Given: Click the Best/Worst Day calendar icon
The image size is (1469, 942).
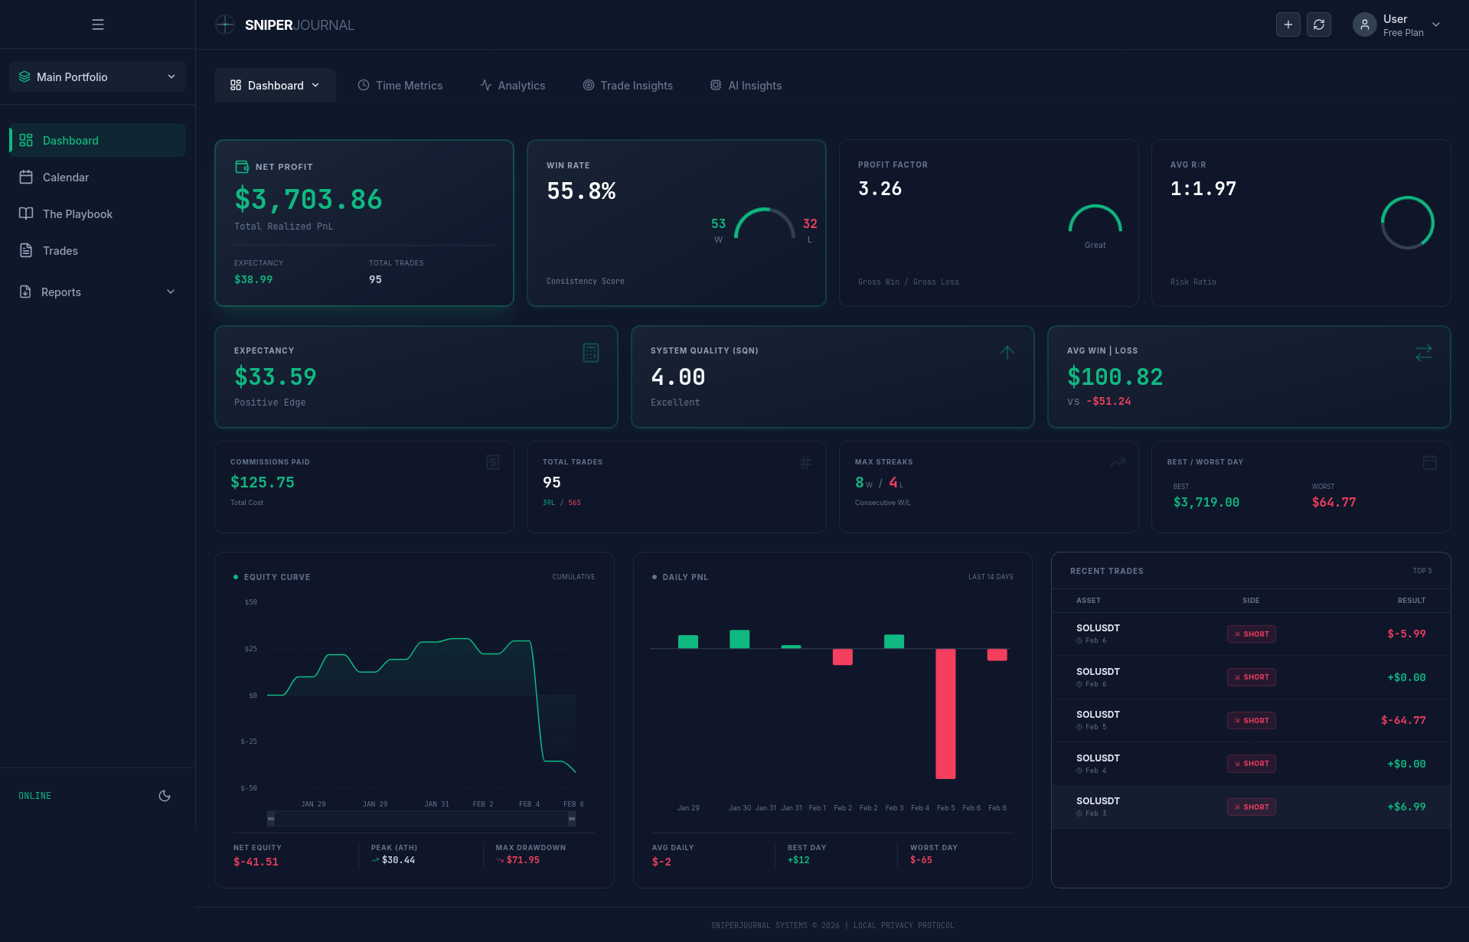Looking at the screenshot, I should point(1430,462).
